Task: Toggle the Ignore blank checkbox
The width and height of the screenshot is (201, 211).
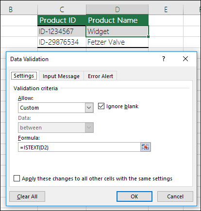Action: coord(101,106)
